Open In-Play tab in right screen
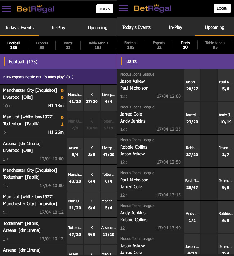 [175, 27]
